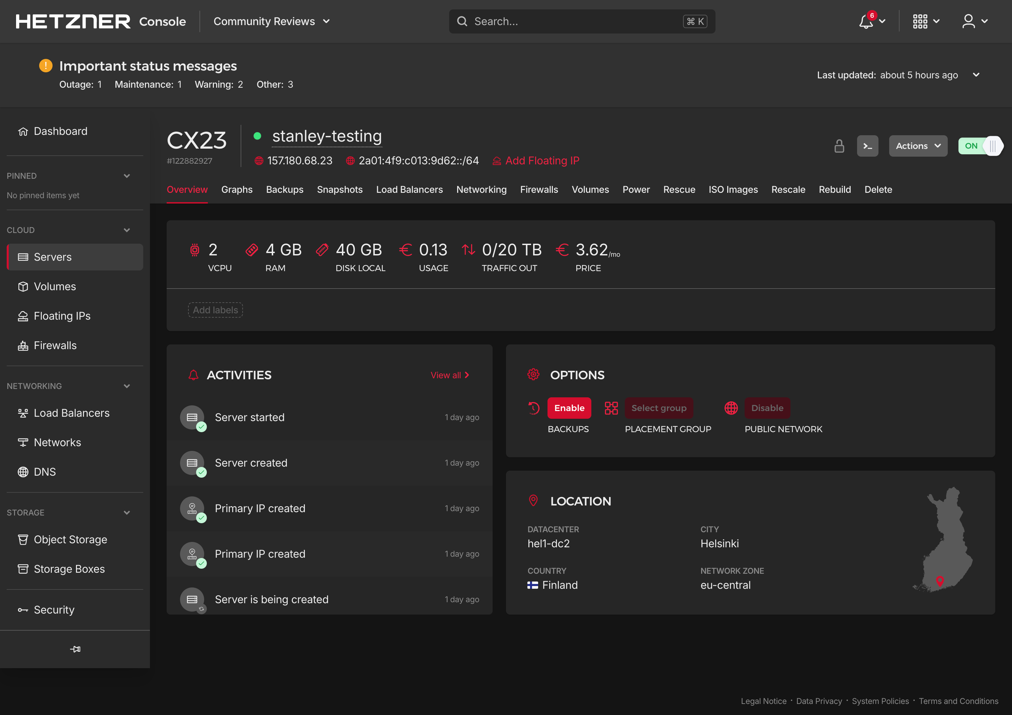Open the apps grid menu icon
Viewport: 1012px width, 715px height.
click(x=921, y=21)
